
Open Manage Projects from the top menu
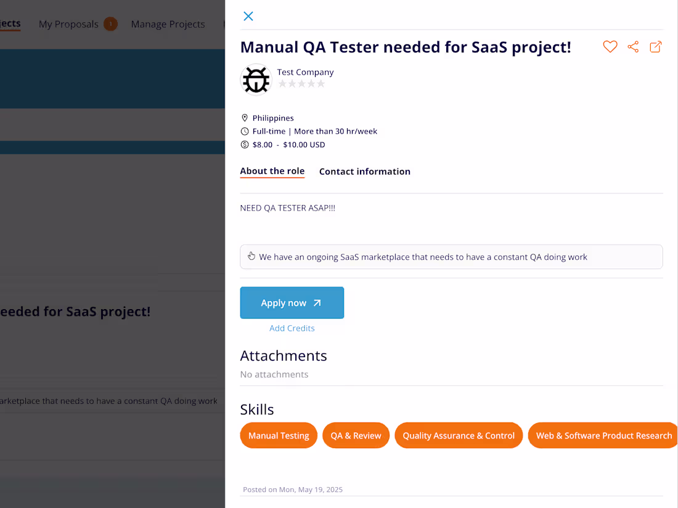point(168,24)
